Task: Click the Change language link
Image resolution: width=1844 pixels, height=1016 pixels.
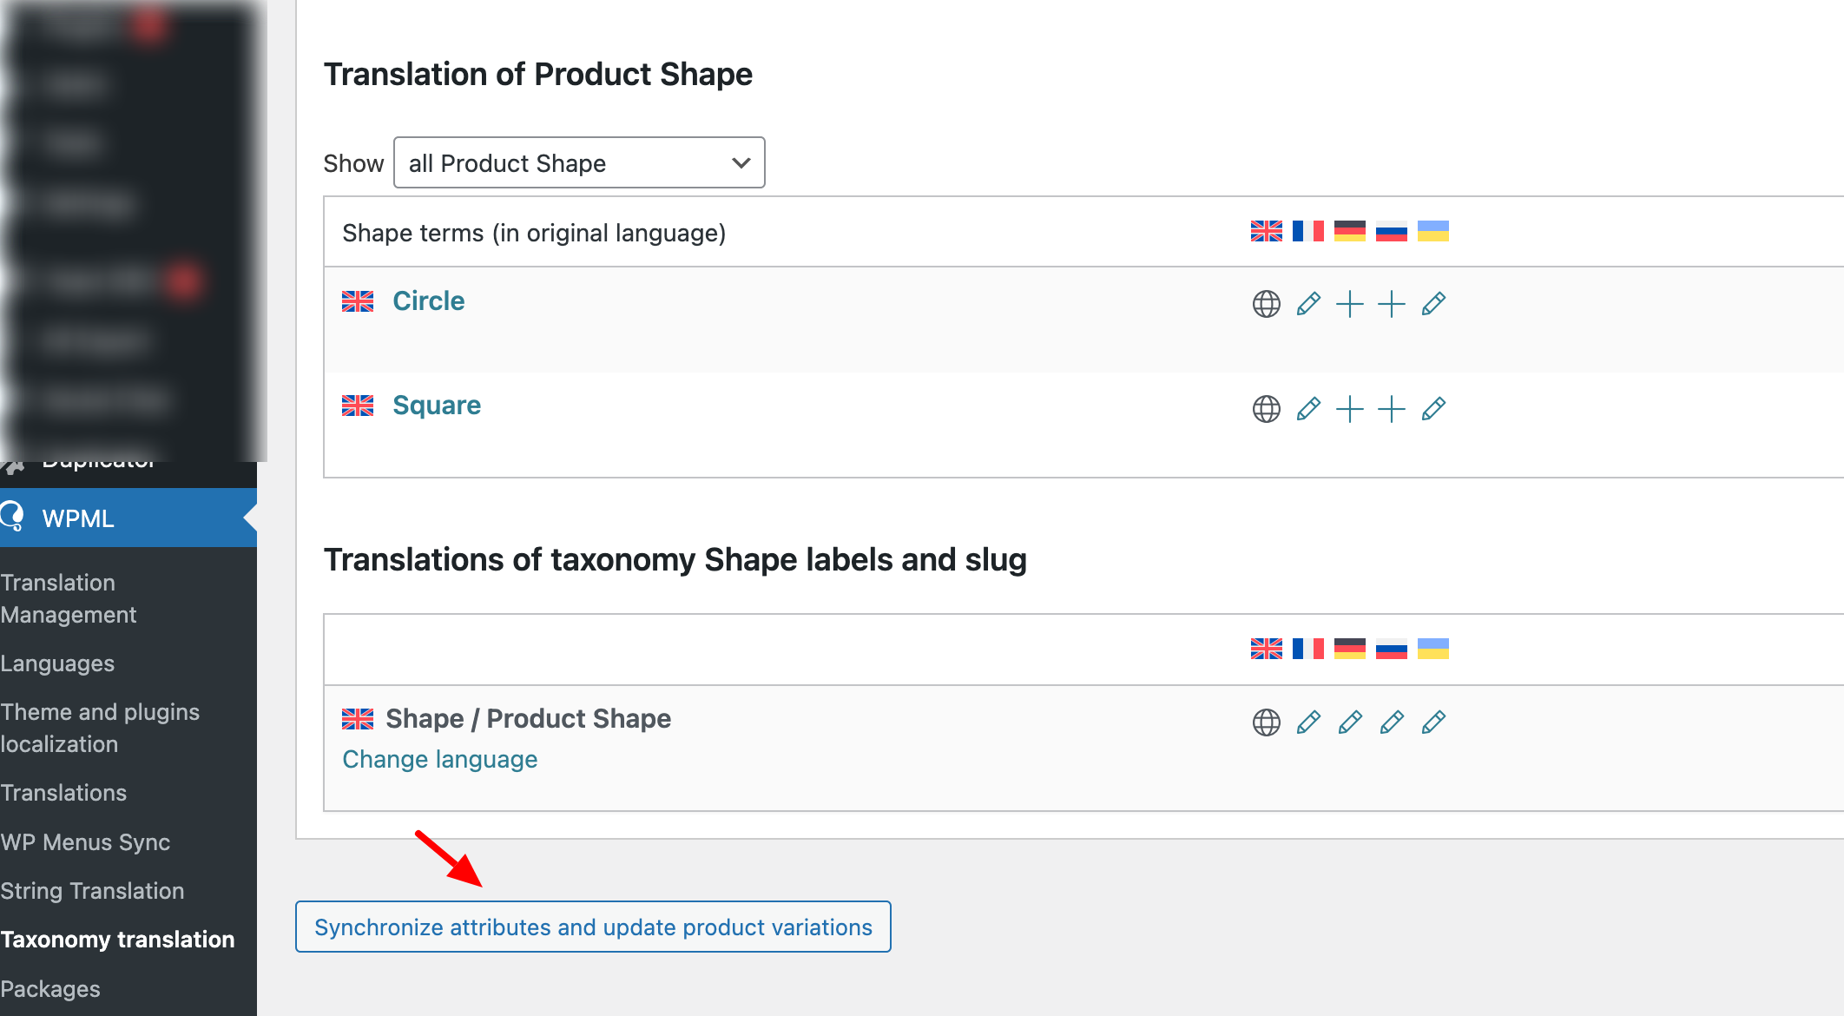Action: 439,759
